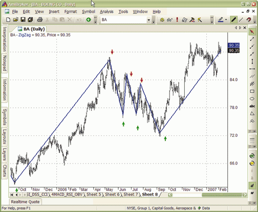Screen dimensions: 258x212
Task: Click the glasses Quick Review icon
Action: click(169, 20)
